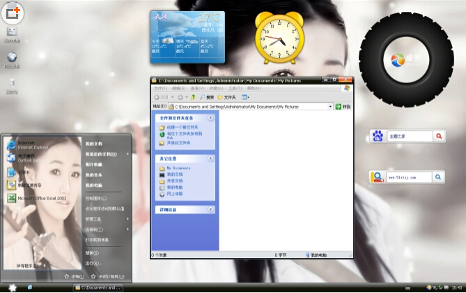Image resolution: width=466 pixels, height=293 pixels.
Task: Open the Favorites (A) menu in Explorer
Action: [x=216, y=89]
